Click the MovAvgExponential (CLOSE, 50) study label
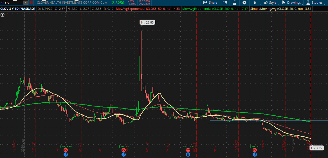Screen dimensions: 328x158 (x=144, y=9)
